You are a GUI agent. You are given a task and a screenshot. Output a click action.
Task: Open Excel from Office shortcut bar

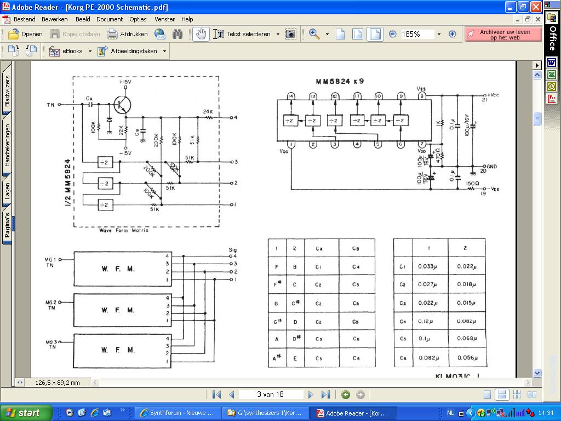coord(551,75)
